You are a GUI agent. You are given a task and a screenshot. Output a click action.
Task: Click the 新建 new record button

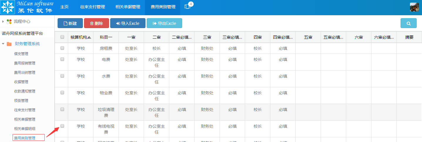coord(70,23)
